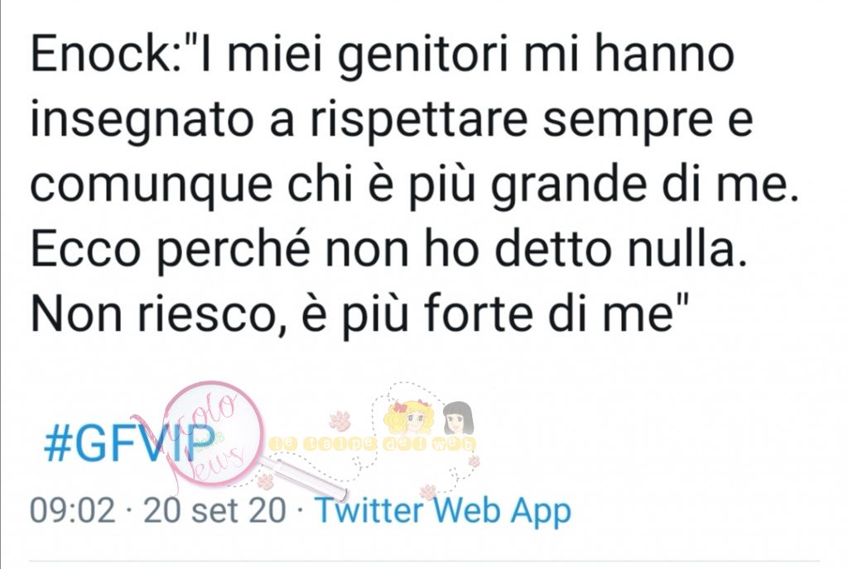
Task: Click the 20 set 20 date
Action: pos(214,510)
